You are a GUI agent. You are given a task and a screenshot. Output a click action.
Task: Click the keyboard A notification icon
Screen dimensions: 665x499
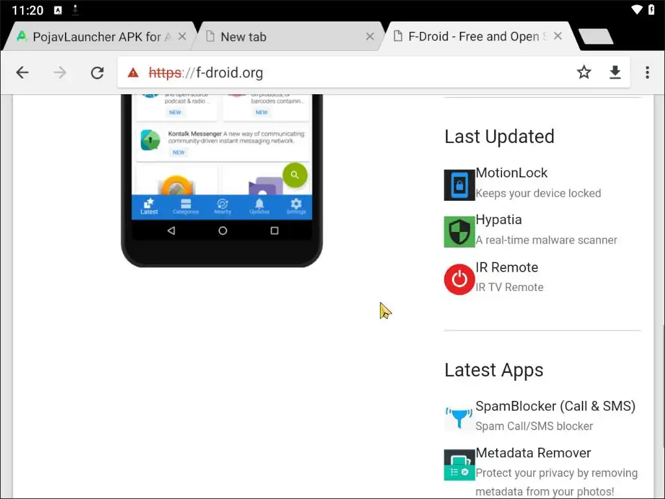(x=58, y=10)
